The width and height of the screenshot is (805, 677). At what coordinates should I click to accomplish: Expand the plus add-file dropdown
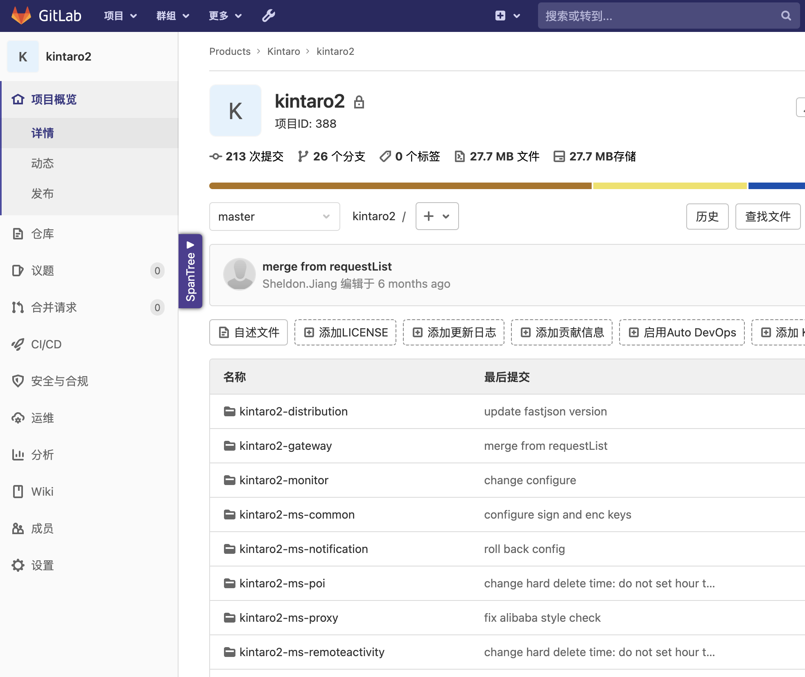click(437, 216)
